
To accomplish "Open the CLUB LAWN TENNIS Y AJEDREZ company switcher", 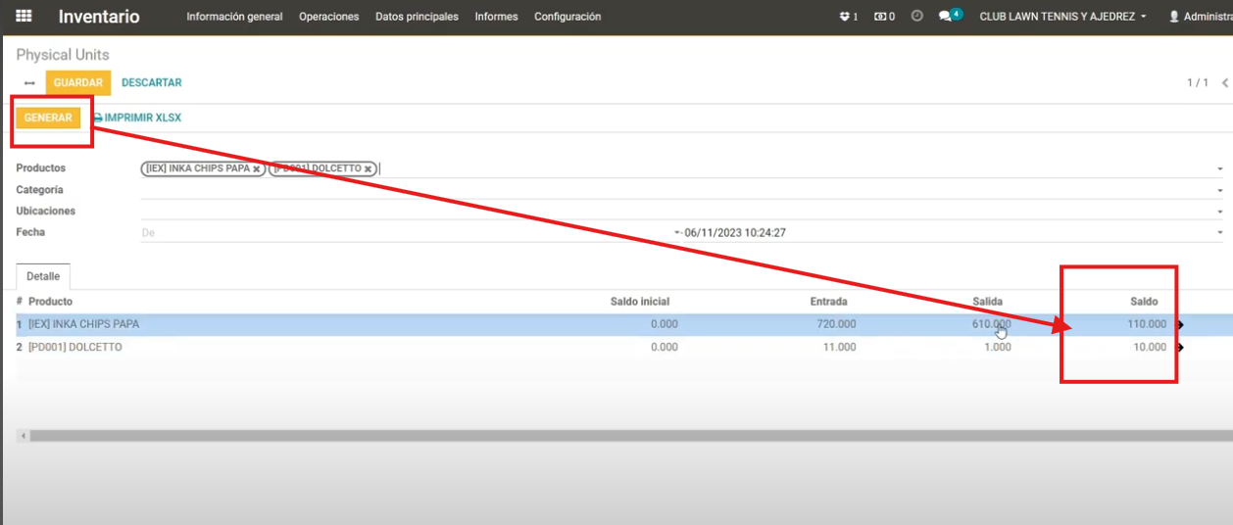I will [1062, 17].
